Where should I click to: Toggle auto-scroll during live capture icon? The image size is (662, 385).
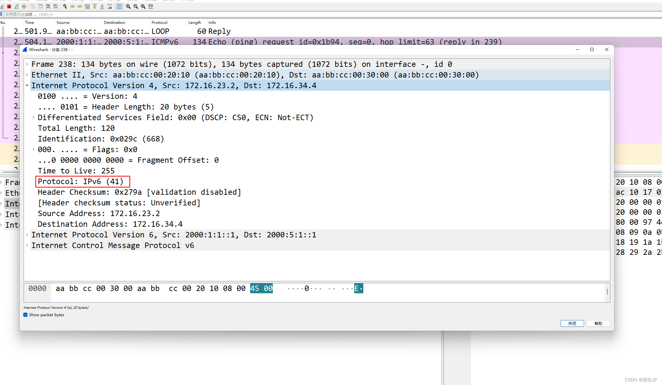point(110,6)
